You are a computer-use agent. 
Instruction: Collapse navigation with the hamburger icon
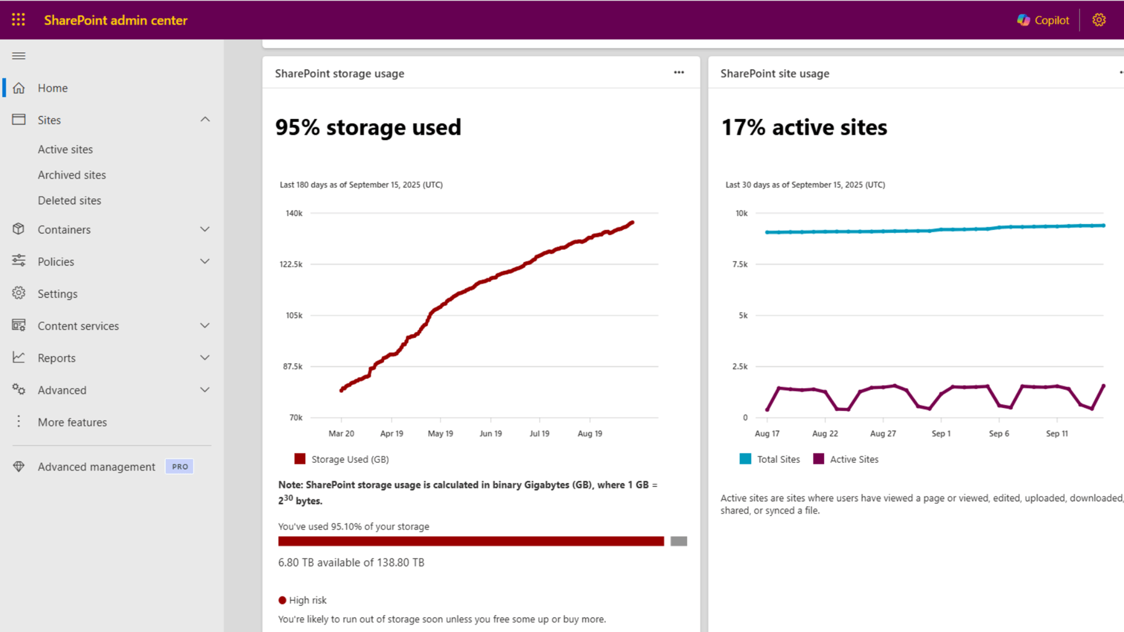[x=19, y=56]
